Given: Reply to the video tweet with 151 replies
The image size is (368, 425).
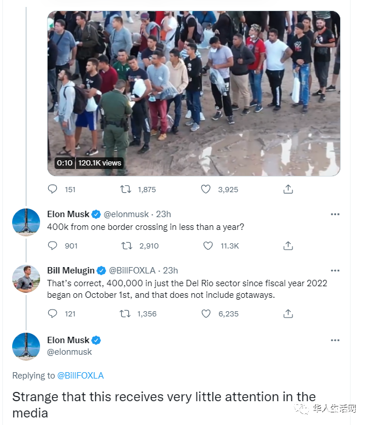Looking at the screenshot, I should (x=53, y=189).
